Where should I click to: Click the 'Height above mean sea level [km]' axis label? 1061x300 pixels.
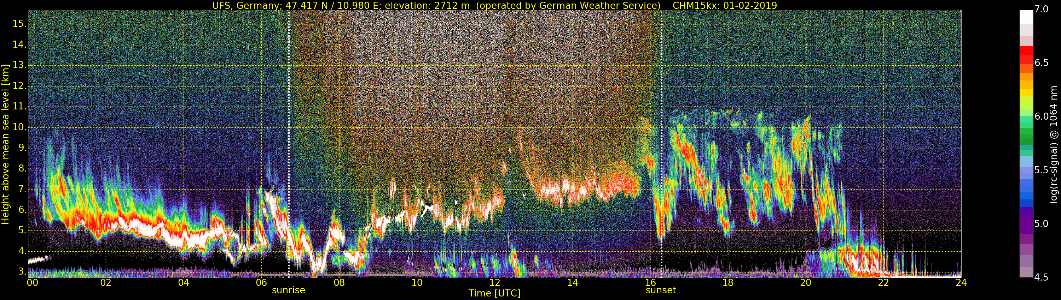coord(5,144)
